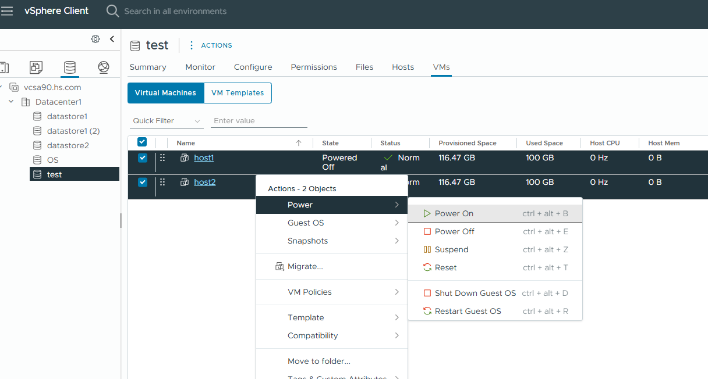Click the Datacenter1 building icon

click(25, 102)
